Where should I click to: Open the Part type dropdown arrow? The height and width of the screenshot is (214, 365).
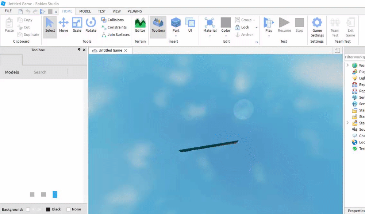coord(176,36)
